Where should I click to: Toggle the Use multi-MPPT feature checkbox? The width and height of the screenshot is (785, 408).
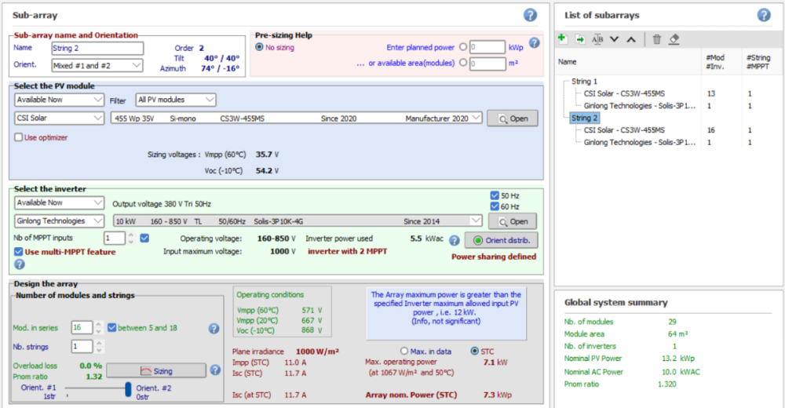(19, 252)
